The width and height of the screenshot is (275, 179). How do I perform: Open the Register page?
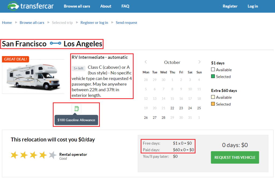(230, 6)
